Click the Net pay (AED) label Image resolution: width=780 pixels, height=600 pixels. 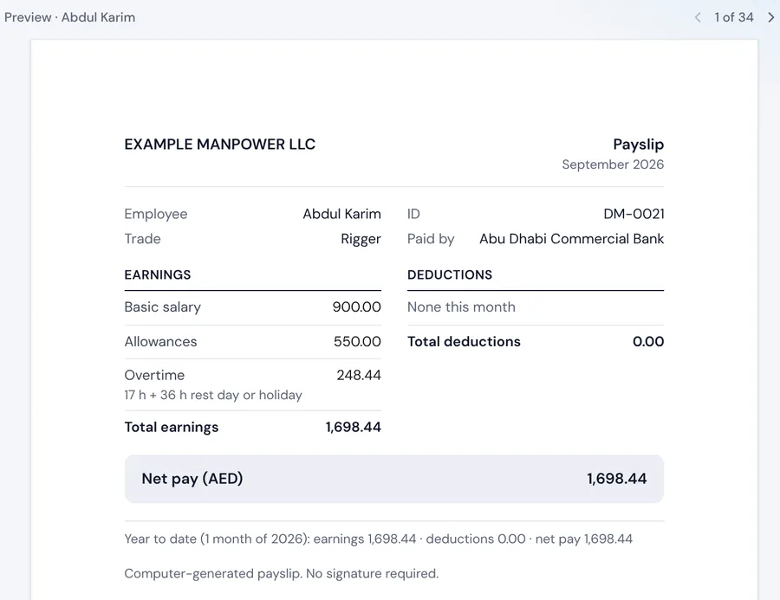coord(192,479)
